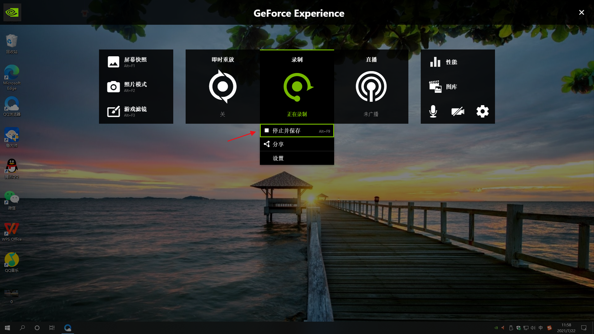This screenshot has width=594, height=334.
Task: Open Windows Start menu
Action: [x=7, y=328]
